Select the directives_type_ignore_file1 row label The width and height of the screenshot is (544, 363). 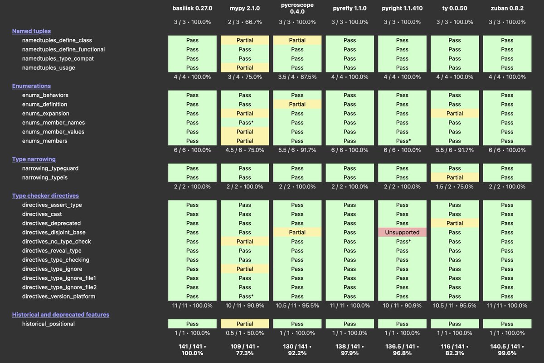point(59,278)
